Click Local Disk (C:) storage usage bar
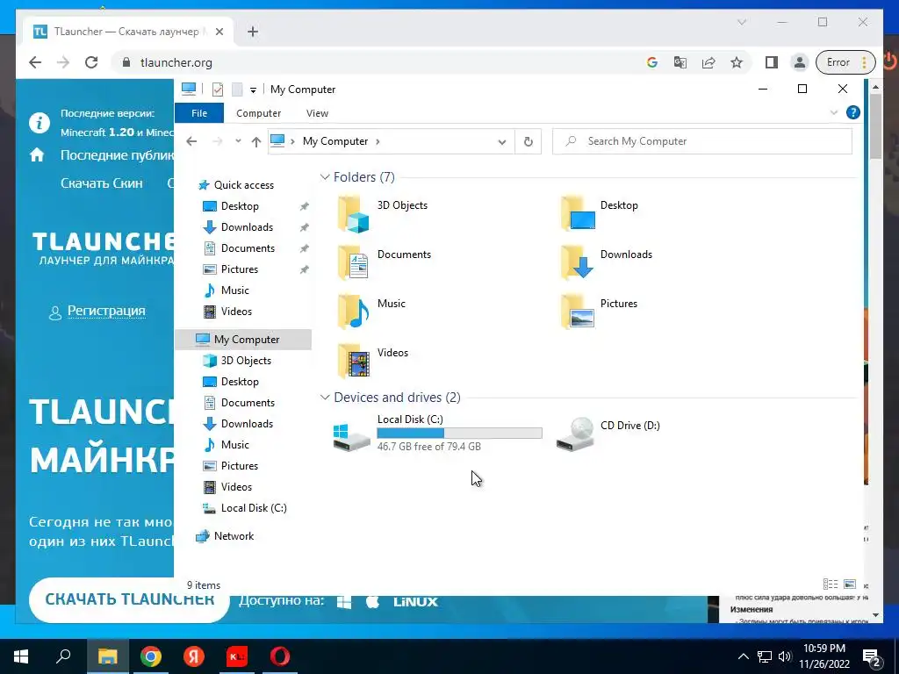The height and width of the screenshot is (674, 899). (459, 434)
